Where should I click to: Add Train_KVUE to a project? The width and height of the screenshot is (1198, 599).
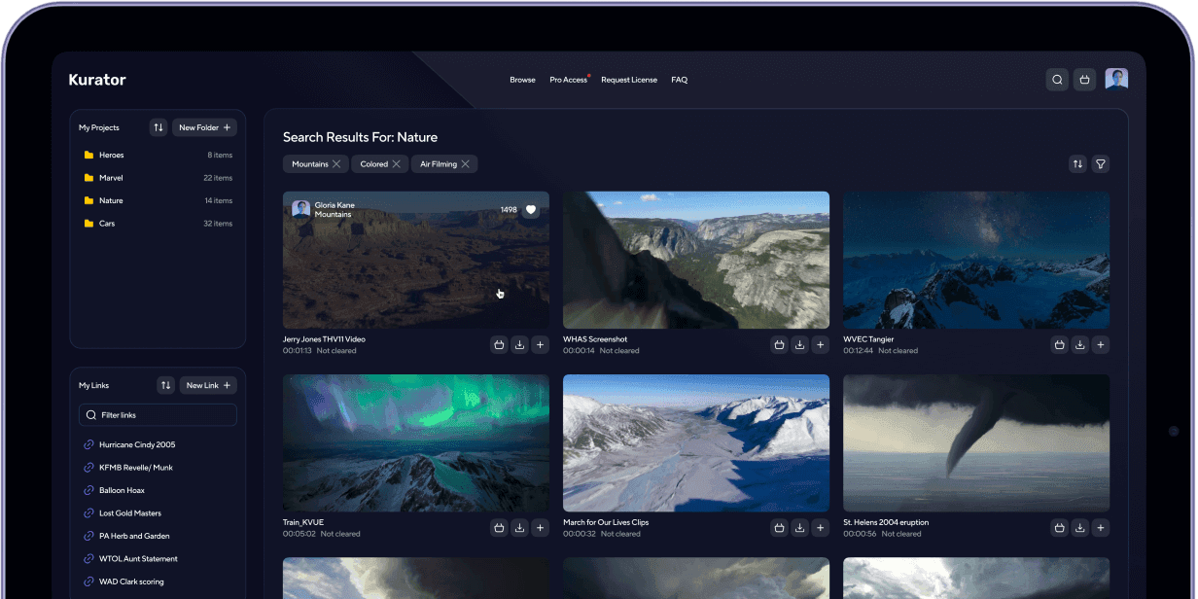coord(541,528)
